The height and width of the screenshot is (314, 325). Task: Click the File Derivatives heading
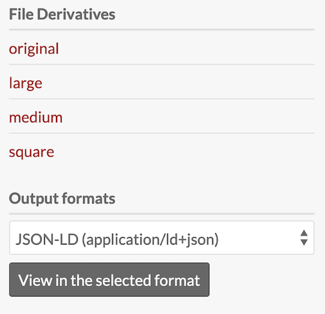coord(62,14)
